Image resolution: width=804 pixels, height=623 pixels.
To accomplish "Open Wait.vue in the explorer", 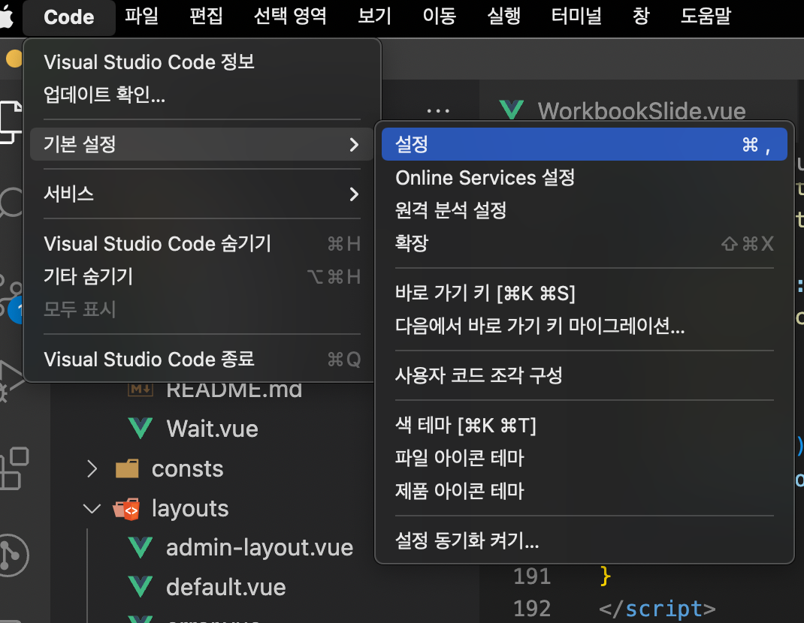I will pyautogui.click(x=213, y=429).
